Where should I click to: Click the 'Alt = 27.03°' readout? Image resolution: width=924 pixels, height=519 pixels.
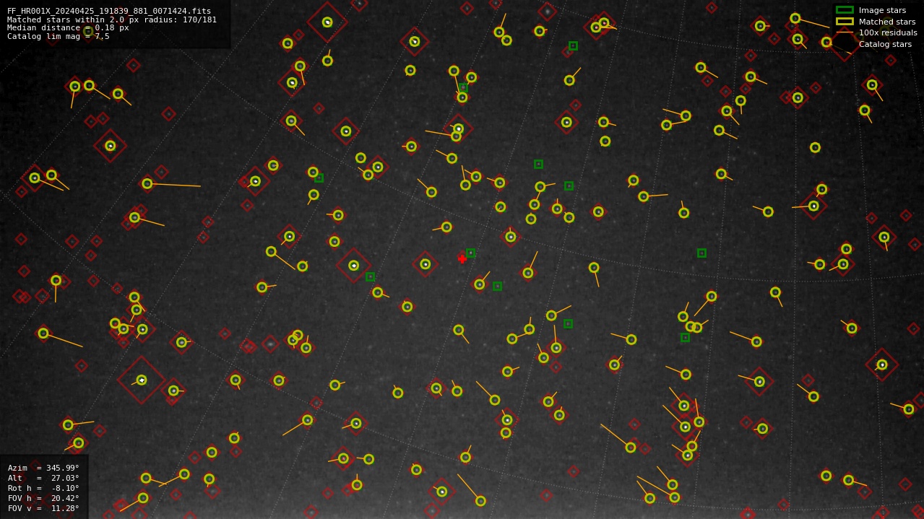[x=43, y=478]
